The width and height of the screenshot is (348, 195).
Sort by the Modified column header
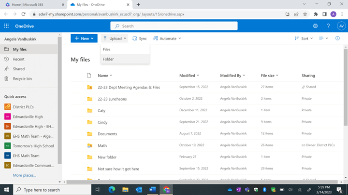point(188,76)
